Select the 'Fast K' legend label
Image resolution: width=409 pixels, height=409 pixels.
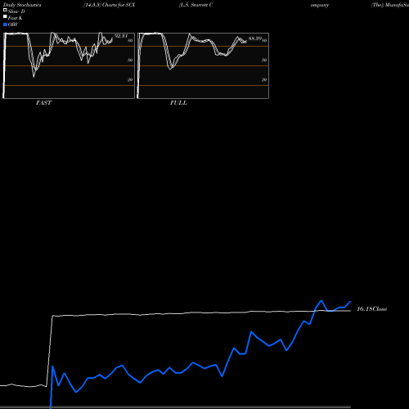[16, 18]
